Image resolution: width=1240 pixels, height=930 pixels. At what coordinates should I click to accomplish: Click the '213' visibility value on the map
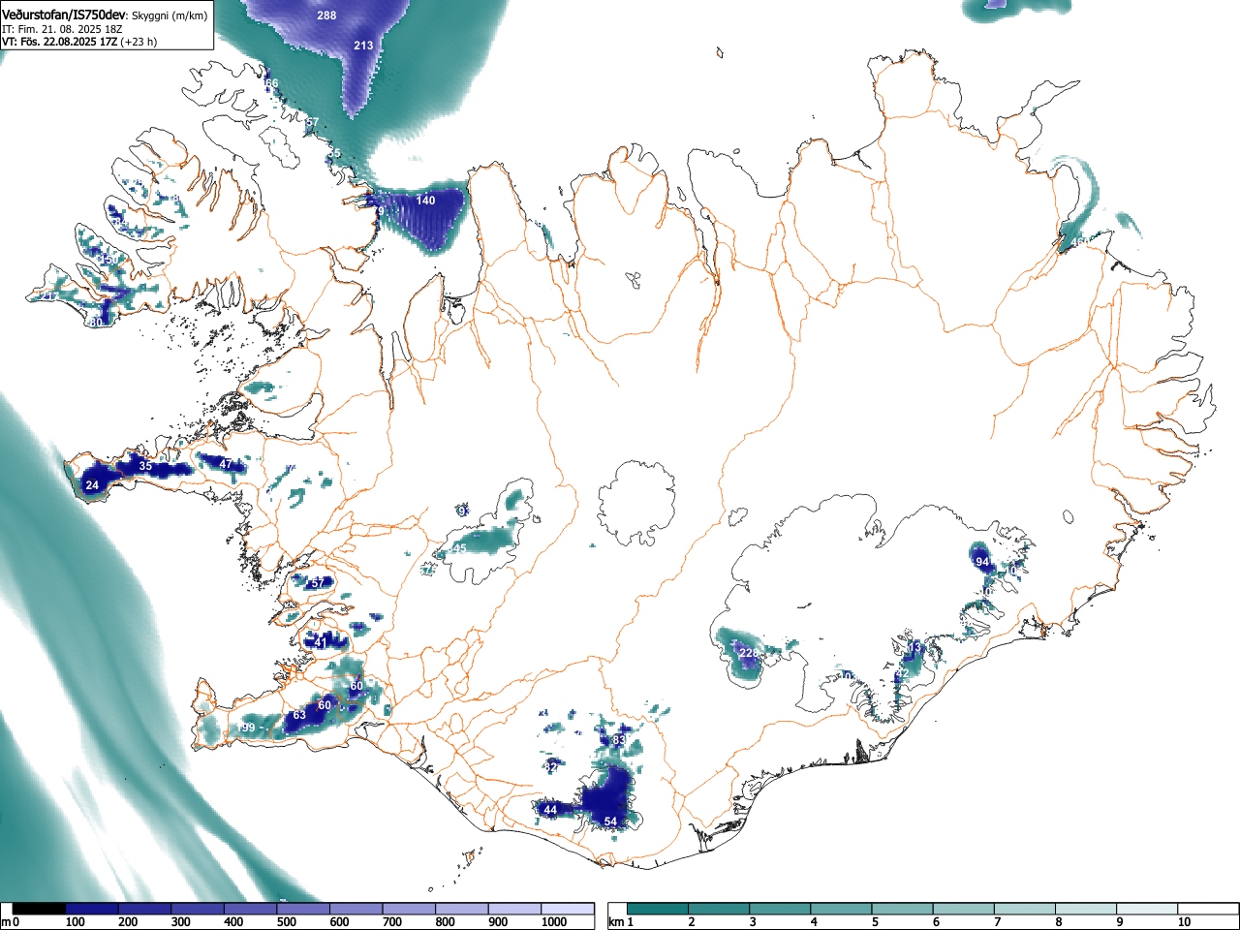point(363,46)
